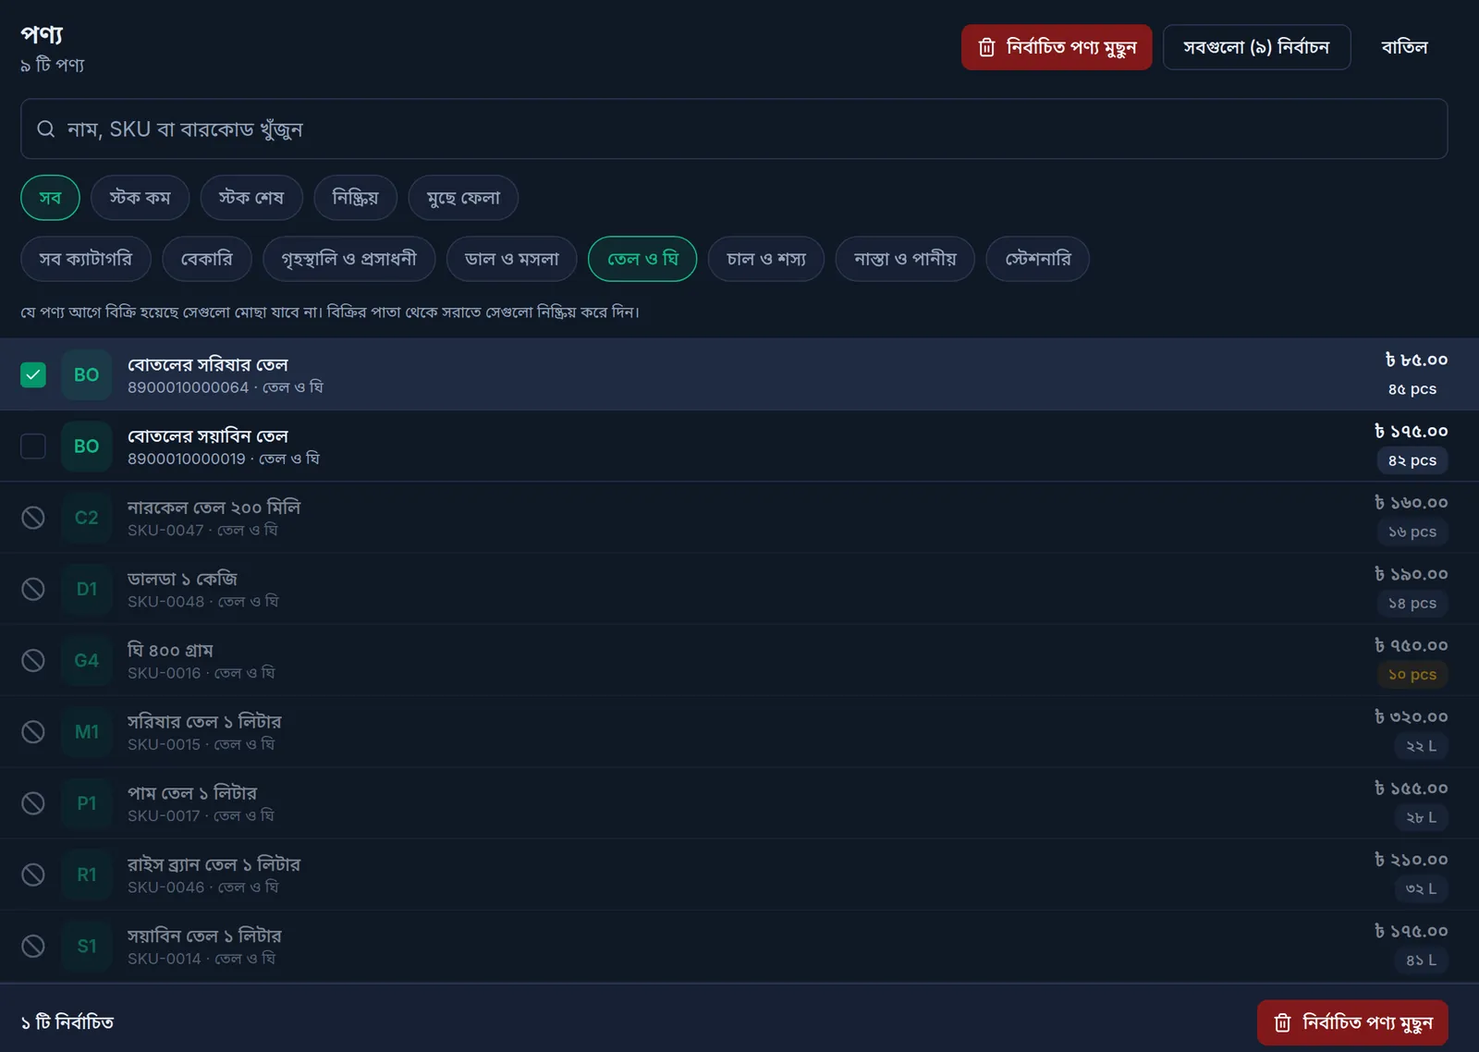This screenshot has height=1052, width=1479.
Task: Click the বাতিল button
Action: [1404, 47]
